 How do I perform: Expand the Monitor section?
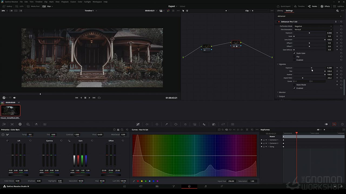point(282,92)
